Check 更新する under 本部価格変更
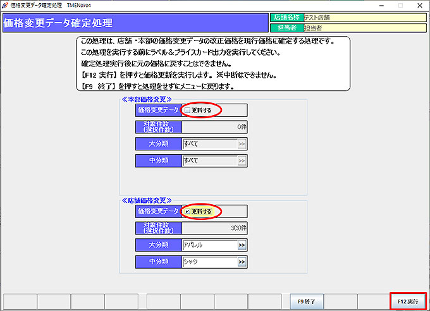430x311 pixels. click(x=188, y=110)
